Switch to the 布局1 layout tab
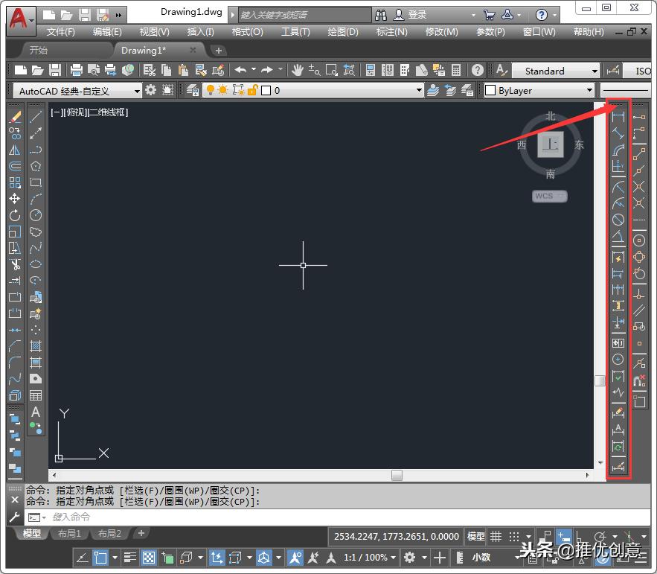Screen dimensions: 657x574 70,533
